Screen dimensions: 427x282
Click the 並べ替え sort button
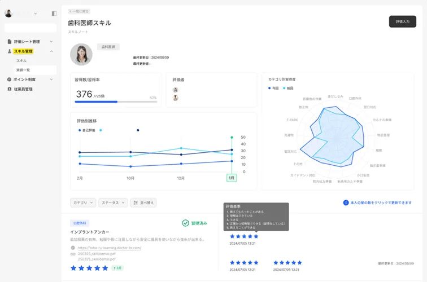click(143, 202)
